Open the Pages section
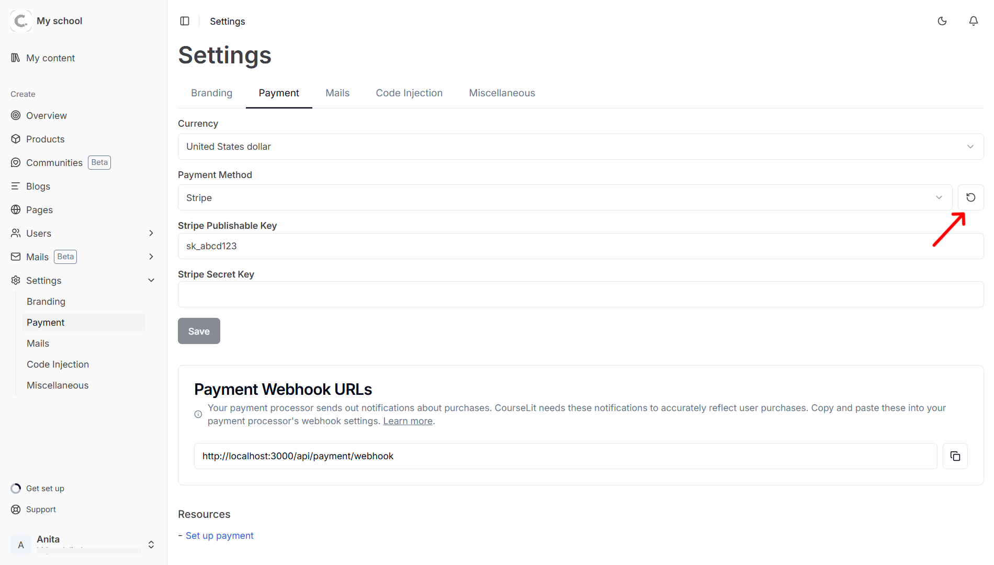Screen dimensions: 994x565 [x=39, y=209]
